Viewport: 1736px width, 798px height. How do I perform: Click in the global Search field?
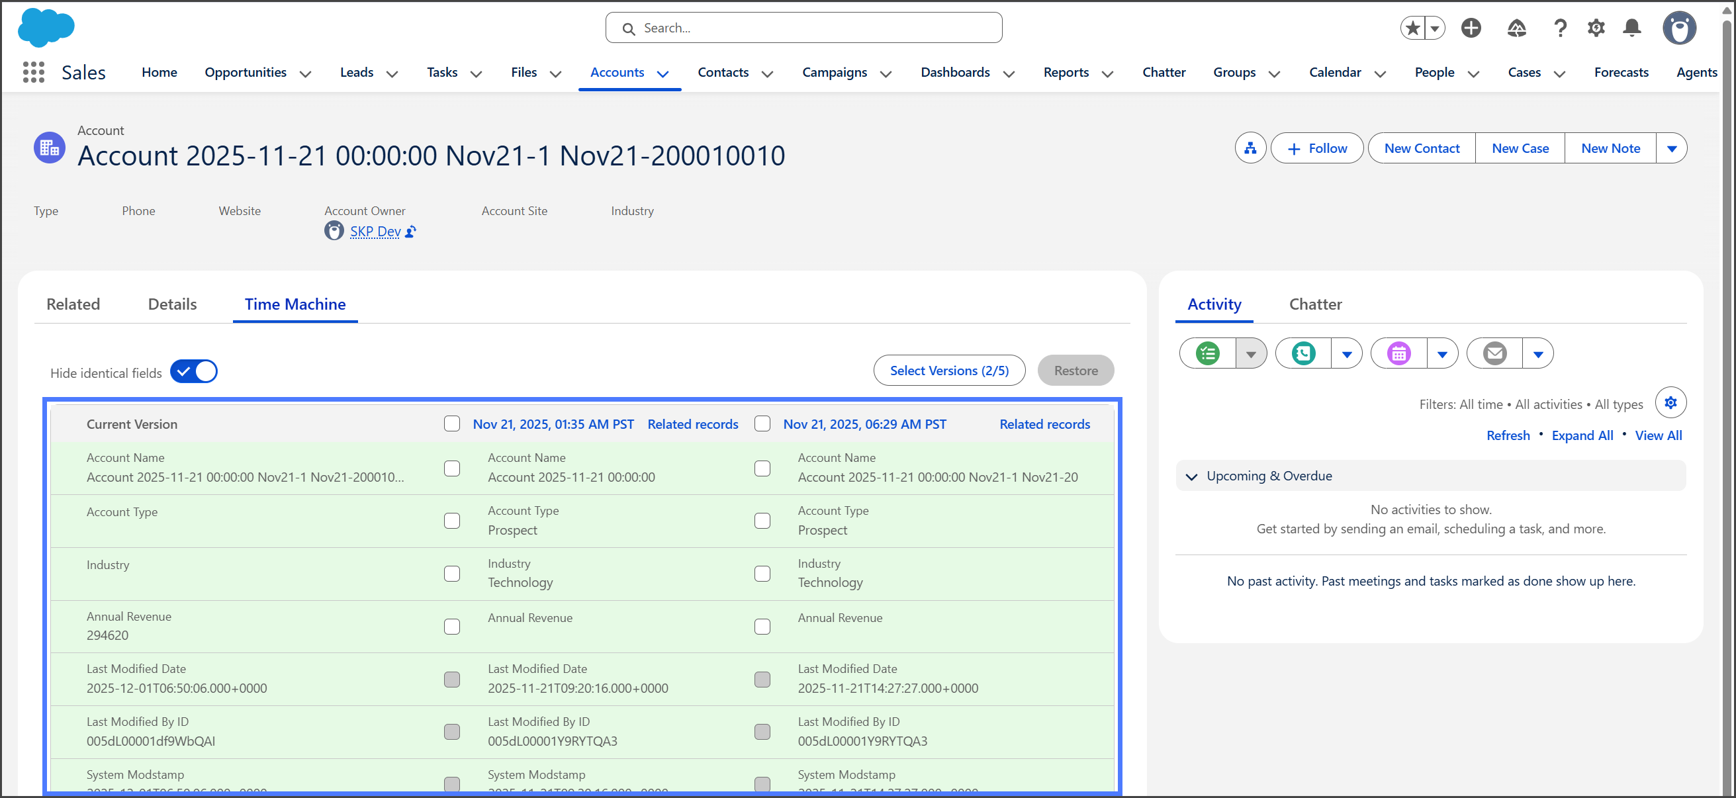pyautogui.click(x=803, y=28)
